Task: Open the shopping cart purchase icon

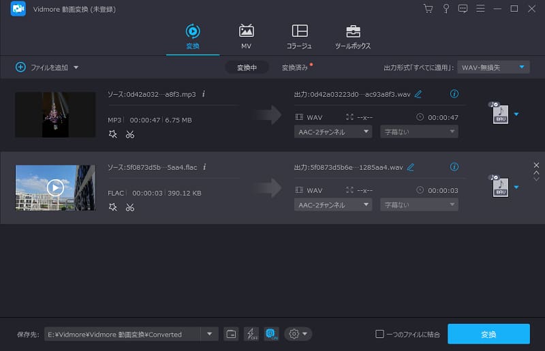Action: click(x=429, y=9)
